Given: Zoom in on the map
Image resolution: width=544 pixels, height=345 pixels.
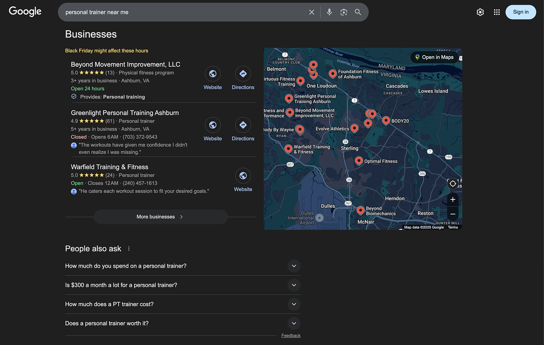Looking at the screenshot, I should [x=452, y=199].
